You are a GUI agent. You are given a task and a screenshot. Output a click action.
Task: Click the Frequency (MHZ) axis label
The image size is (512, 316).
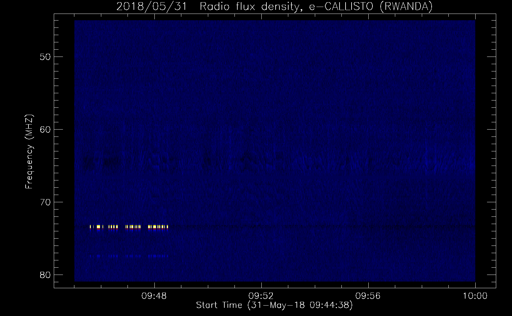[x=29, y=152]
